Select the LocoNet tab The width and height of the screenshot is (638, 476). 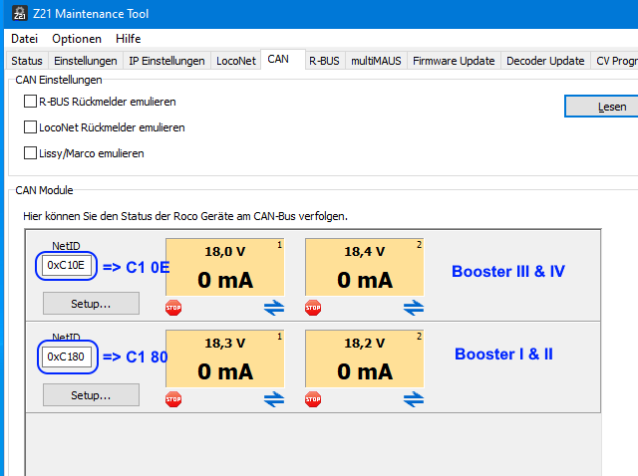click(x=235, y=61)
